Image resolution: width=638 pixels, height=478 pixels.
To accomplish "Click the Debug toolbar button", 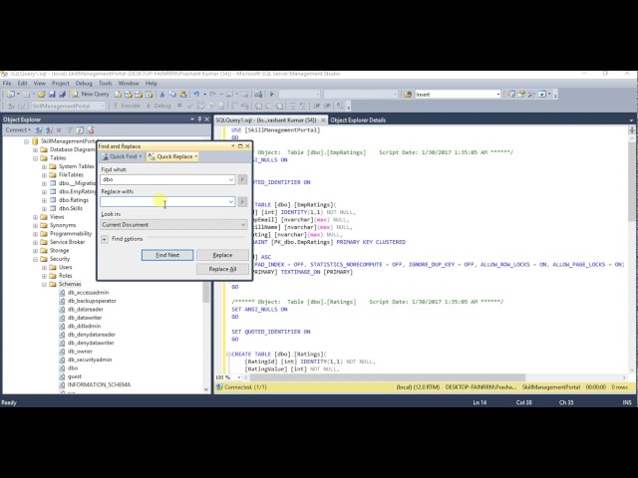I will pos(159,106).
